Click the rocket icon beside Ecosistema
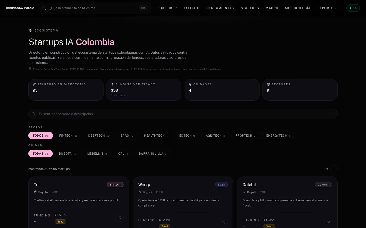 (31, 30)
